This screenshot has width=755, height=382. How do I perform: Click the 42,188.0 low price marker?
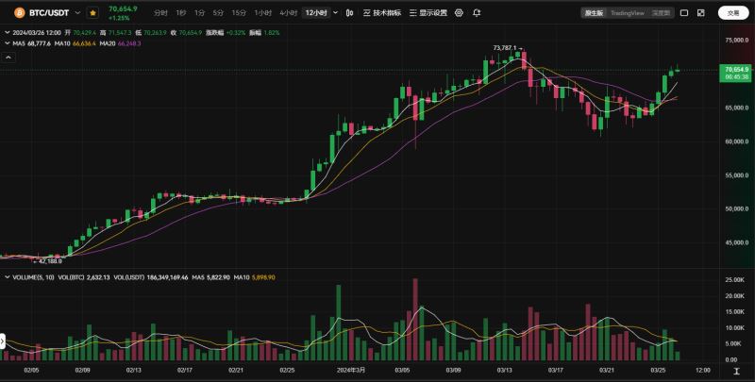(51, 260)
